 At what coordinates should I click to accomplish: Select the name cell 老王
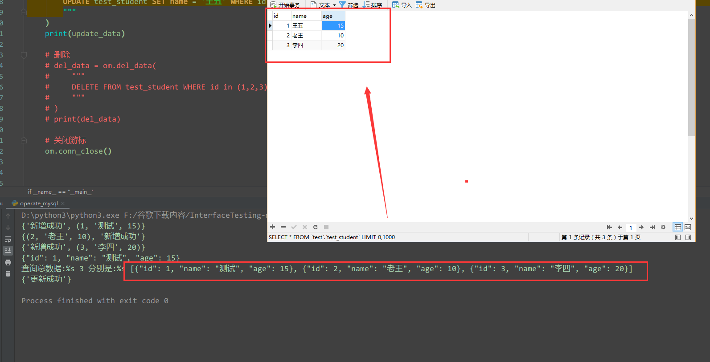pos(306,36)
